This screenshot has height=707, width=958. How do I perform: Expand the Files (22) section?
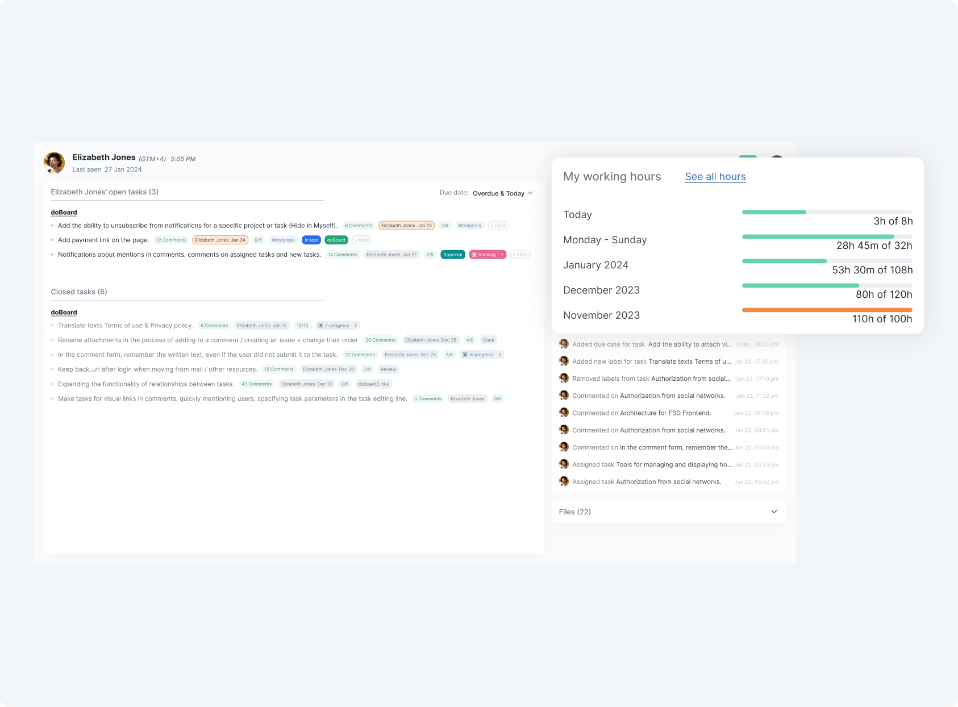click(773, 511)
